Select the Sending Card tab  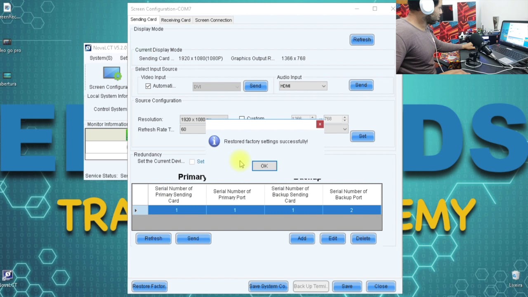pyautogui.click(x=144, y=19)
